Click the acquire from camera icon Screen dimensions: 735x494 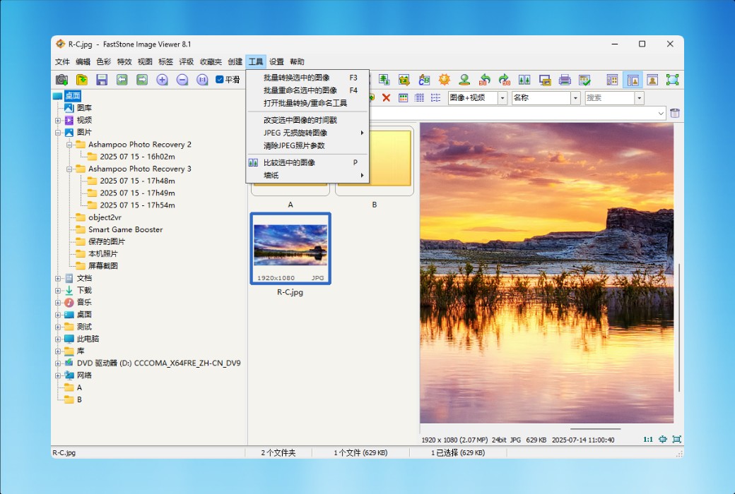(61, 80)
